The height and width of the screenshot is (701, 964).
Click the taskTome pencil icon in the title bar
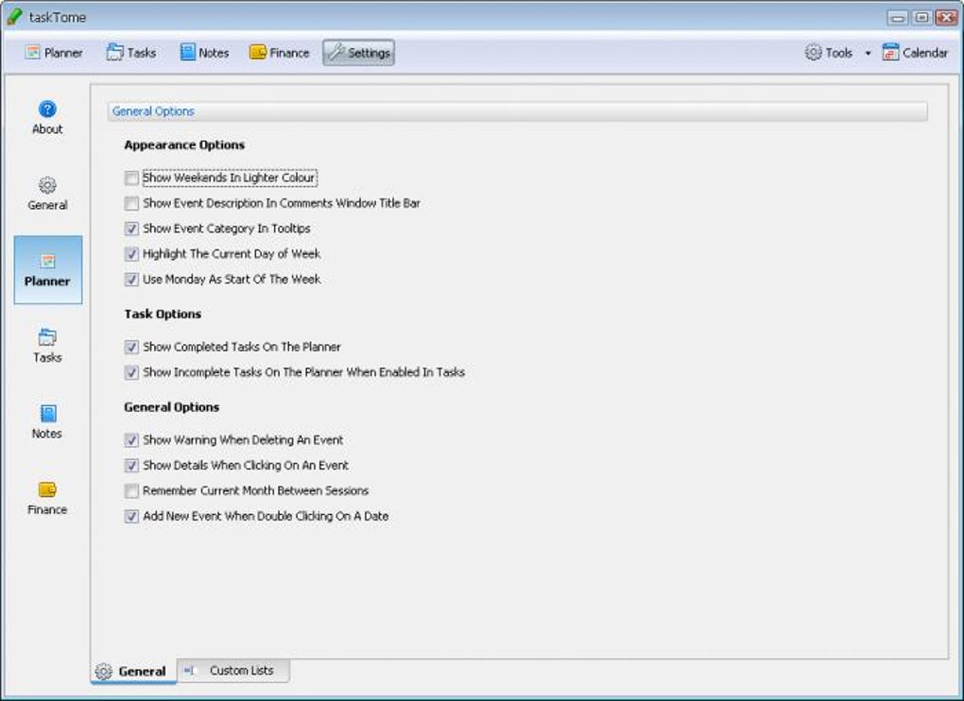click(14, 17)
